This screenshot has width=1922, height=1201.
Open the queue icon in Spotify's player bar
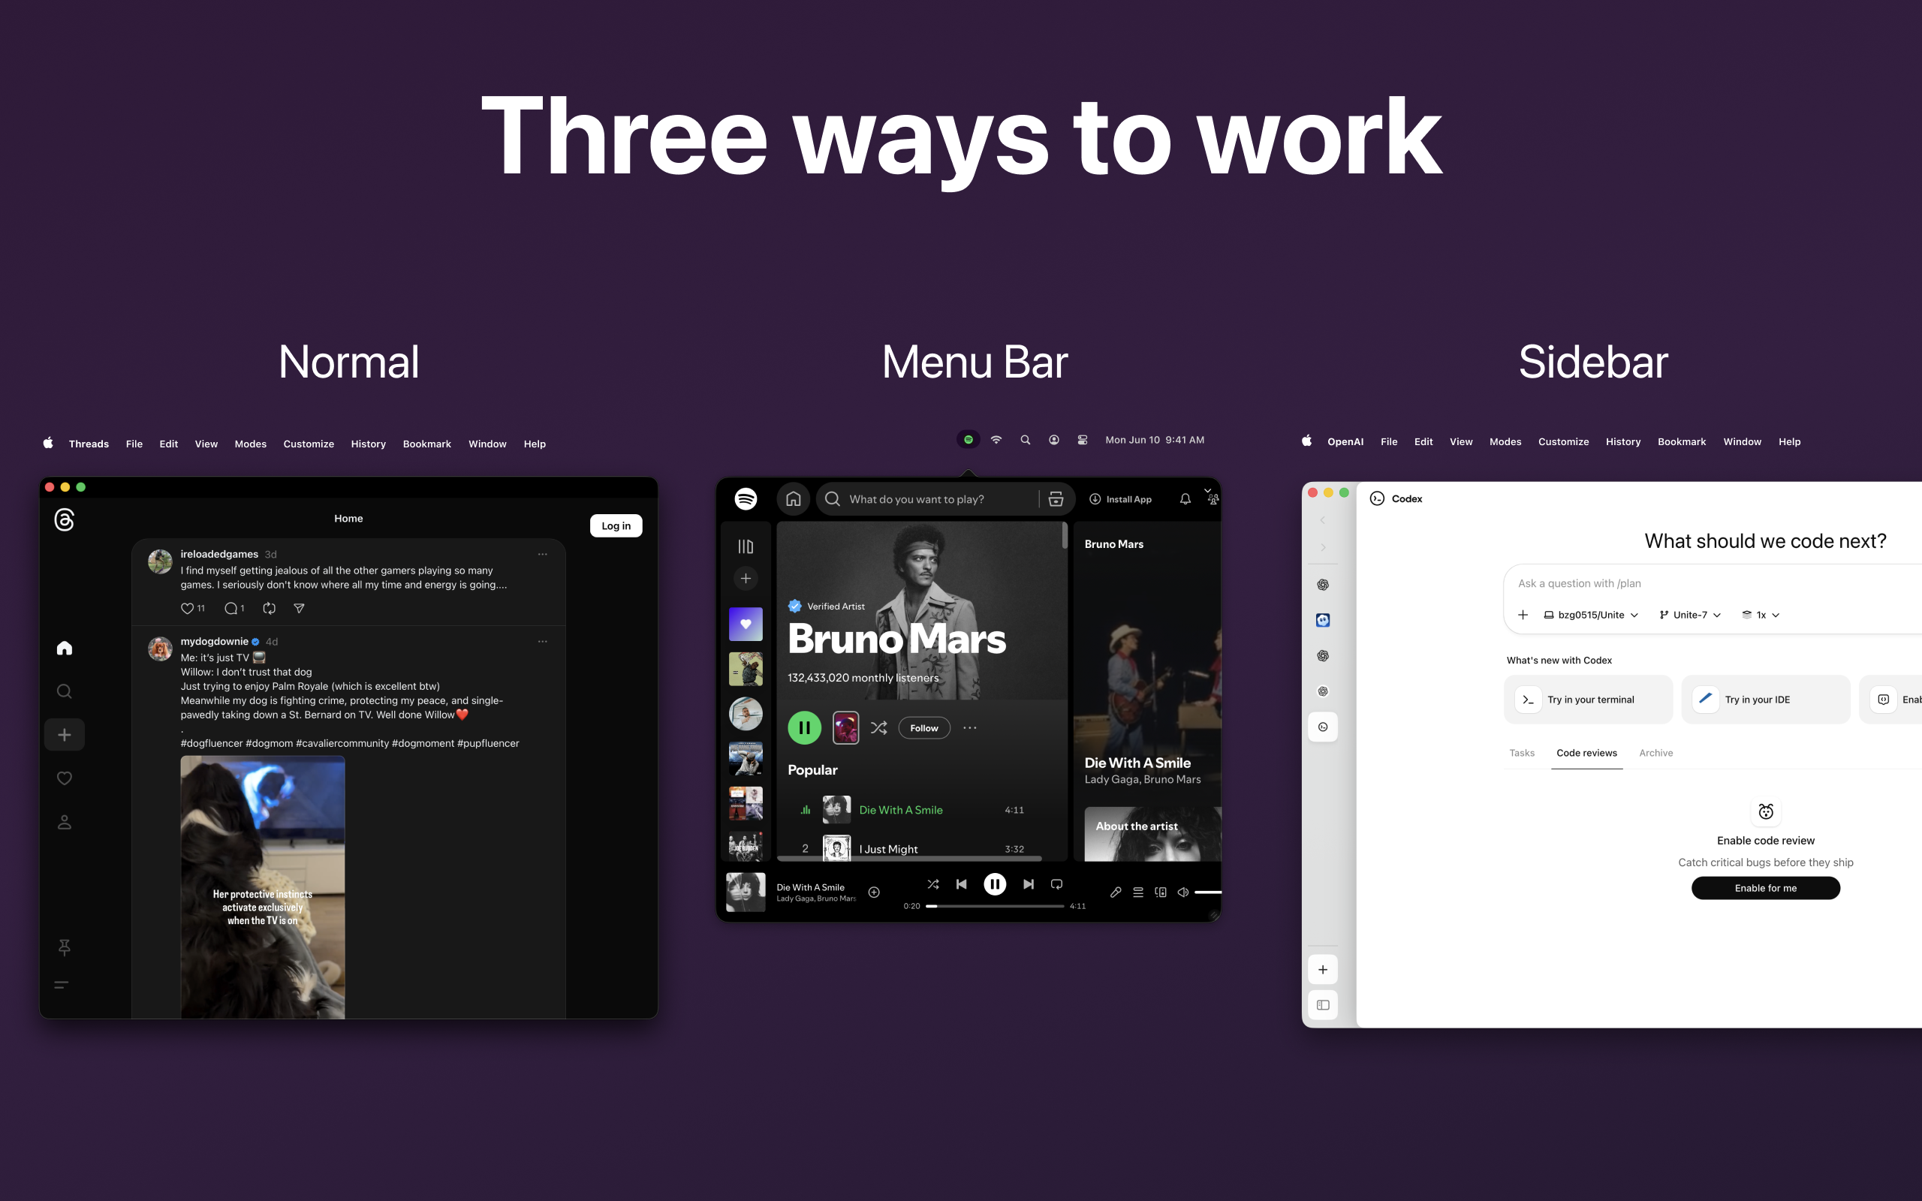[1138, 892]
